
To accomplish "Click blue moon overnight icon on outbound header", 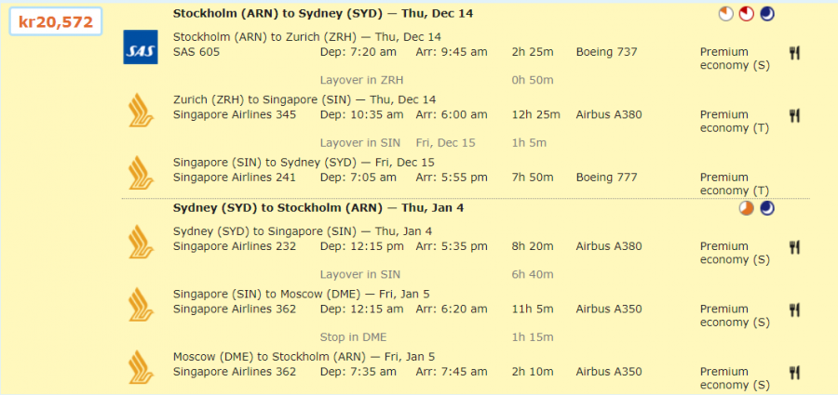I will click(x=767, y=14).
